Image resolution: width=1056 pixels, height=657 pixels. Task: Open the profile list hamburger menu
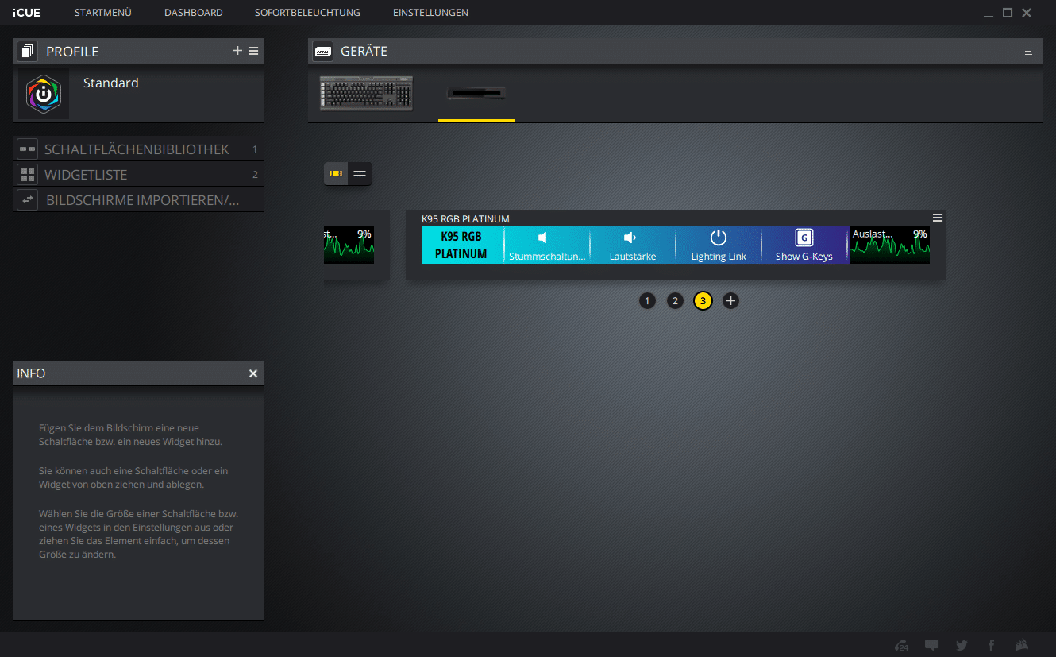pyautogui.click(x=253, y=51)
